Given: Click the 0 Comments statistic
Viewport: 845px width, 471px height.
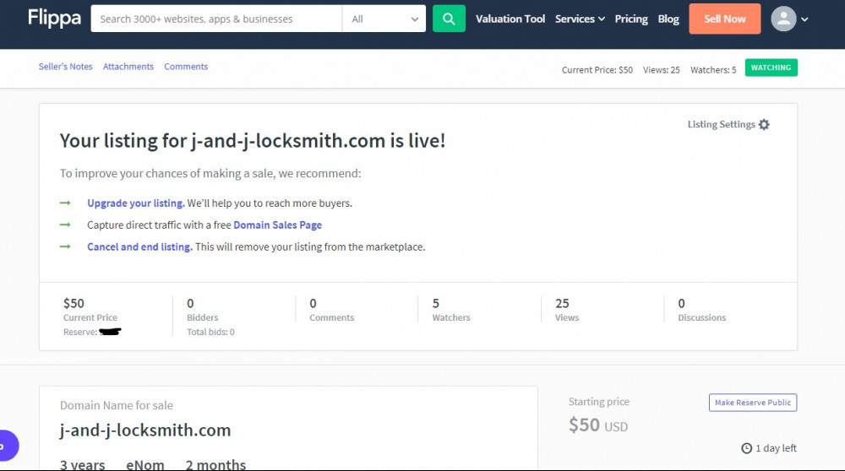Looking at the screenshot, I should point(331,310).
